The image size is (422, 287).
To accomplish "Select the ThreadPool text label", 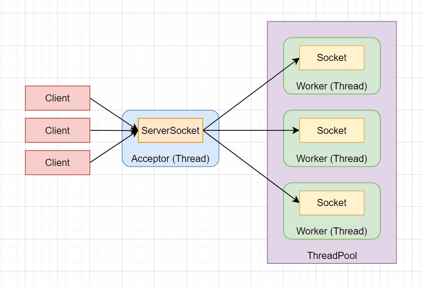I will 332,256.
